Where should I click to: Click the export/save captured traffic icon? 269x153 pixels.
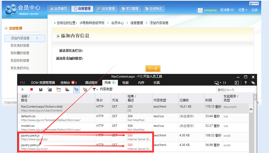pos(41,89)
